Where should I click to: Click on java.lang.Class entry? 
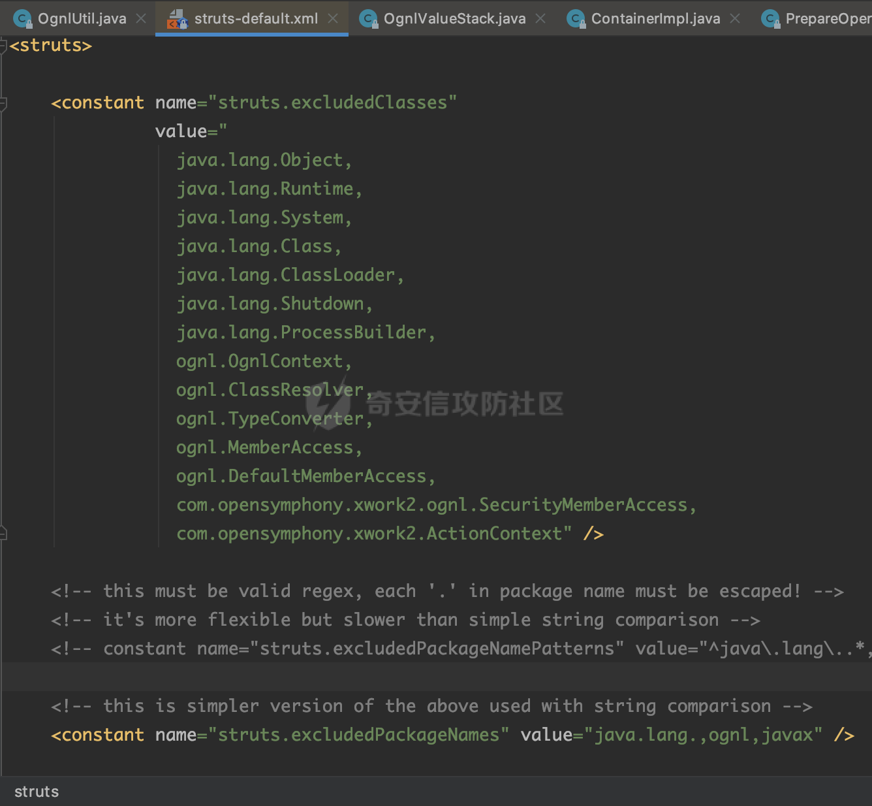tap(259, 246)
